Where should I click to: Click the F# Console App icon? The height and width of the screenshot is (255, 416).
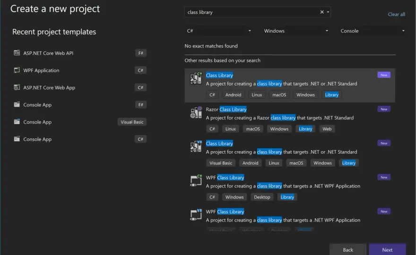17,104
